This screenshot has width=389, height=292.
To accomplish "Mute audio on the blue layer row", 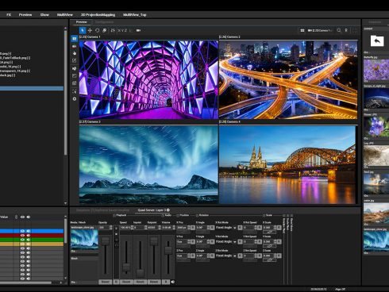I will pyautogui.click(x=29, y=231).
